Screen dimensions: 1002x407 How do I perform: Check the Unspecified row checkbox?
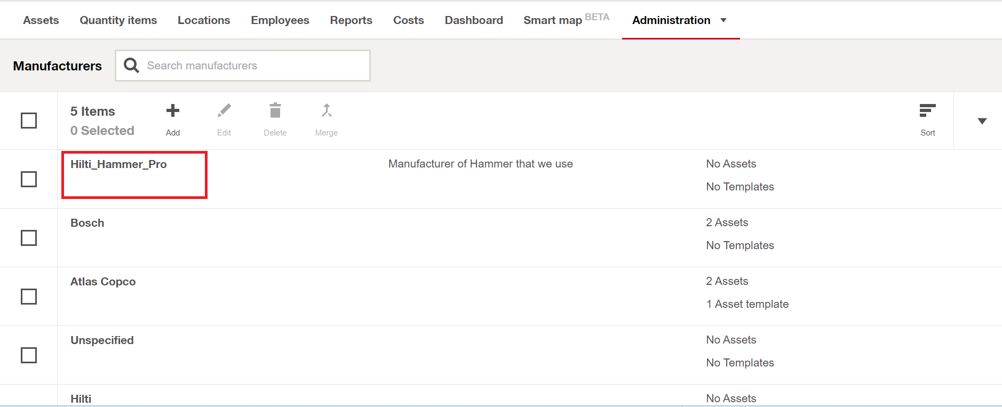coord(29,355)
